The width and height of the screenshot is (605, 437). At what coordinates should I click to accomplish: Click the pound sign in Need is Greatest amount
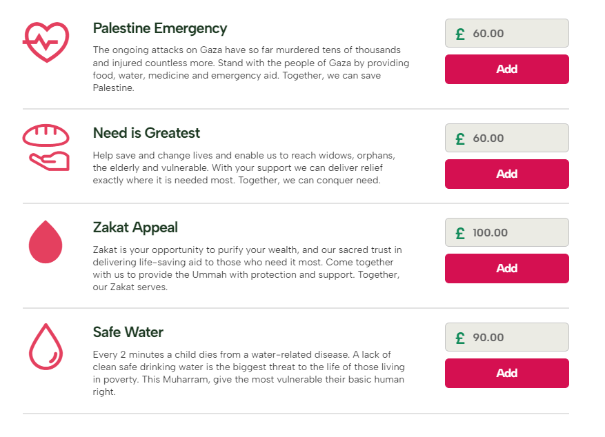tap(460, 139)
